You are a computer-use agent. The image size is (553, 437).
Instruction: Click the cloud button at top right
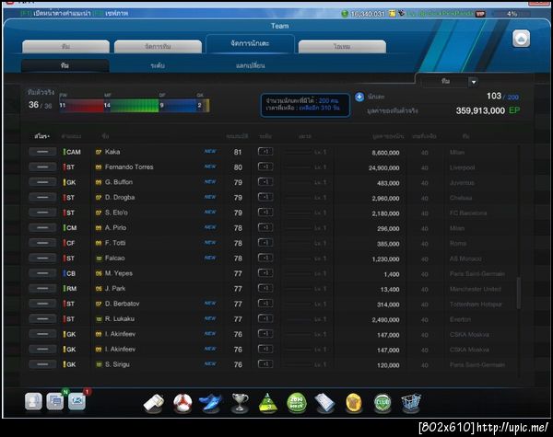(x=522, y=39)
